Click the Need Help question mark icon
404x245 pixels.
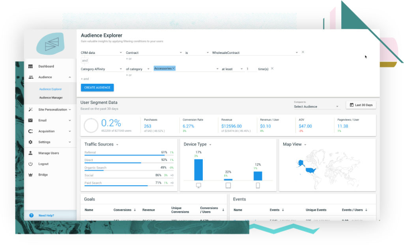tap(31, 216)
